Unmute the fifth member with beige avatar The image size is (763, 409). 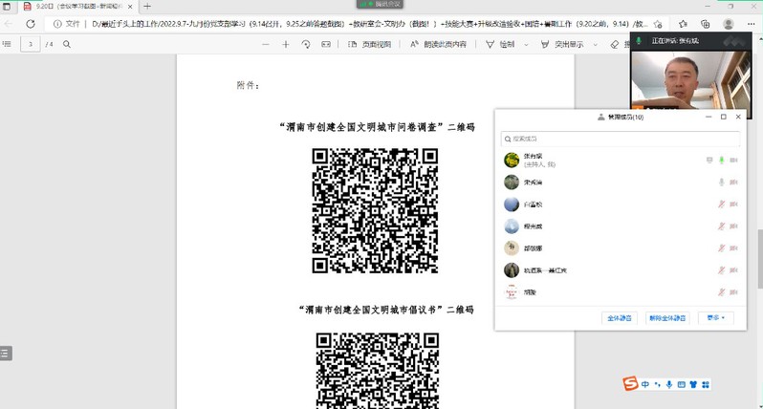click(x=722, y=248)
